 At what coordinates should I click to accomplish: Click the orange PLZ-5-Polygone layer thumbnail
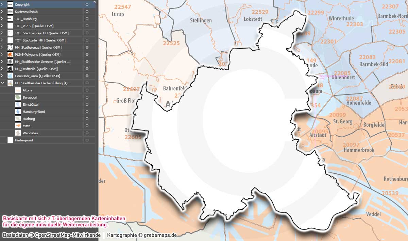pyautogui.click(x=10, y=54)
